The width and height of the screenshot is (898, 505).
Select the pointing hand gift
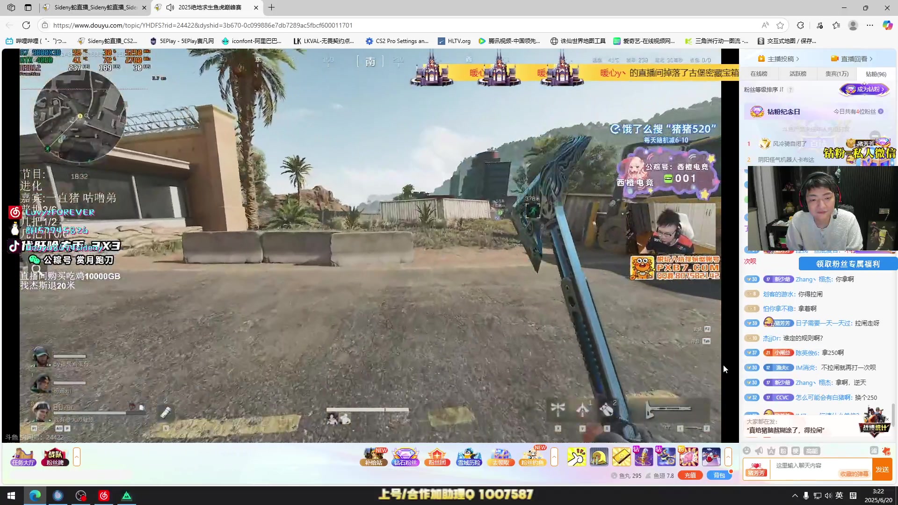(576, 457)
